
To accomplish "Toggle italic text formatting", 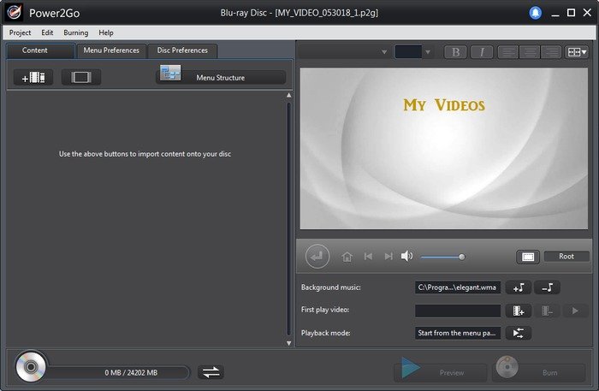I will (482, 52).
